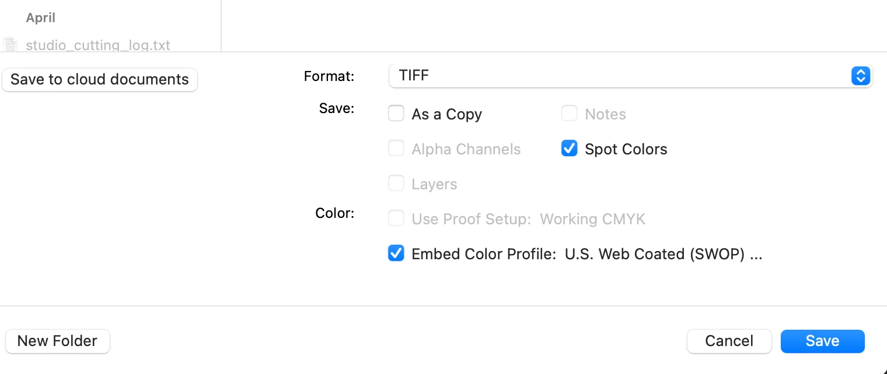Toggle the Layers checkbox
The image size is (887, 374).
coord(396,184)
